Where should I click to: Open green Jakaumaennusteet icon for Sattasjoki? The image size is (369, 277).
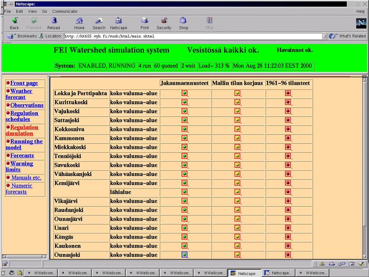click(x=184, y=120)
